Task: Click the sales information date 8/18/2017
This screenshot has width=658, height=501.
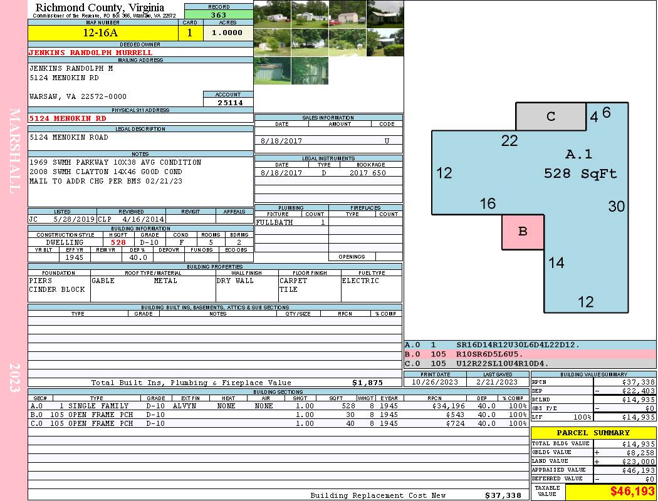Action: coord(281,141)
